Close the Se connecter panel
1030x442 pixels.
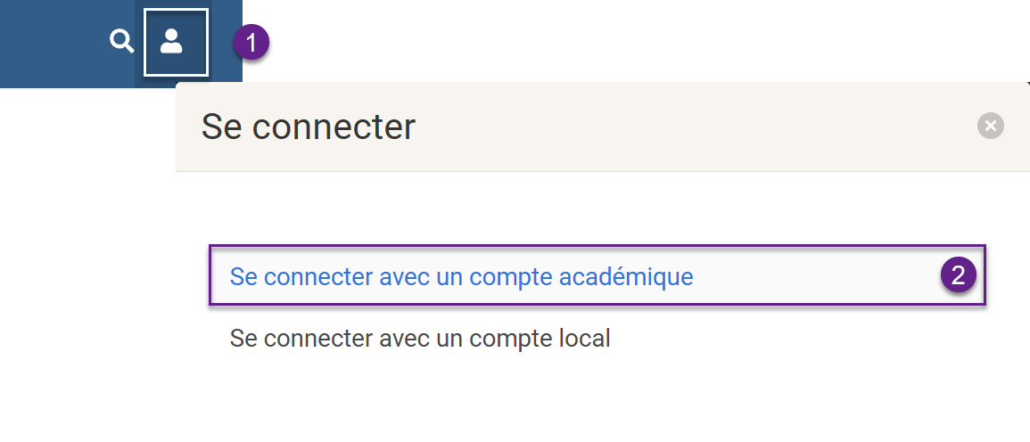click(x=990, y=126)
